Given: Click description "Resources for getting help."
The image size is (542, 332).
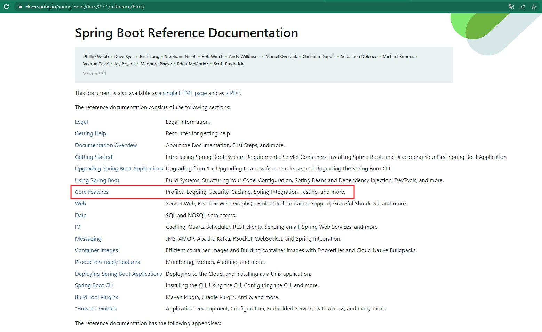Looking at the screenshot, I should (x=199, y=133).
